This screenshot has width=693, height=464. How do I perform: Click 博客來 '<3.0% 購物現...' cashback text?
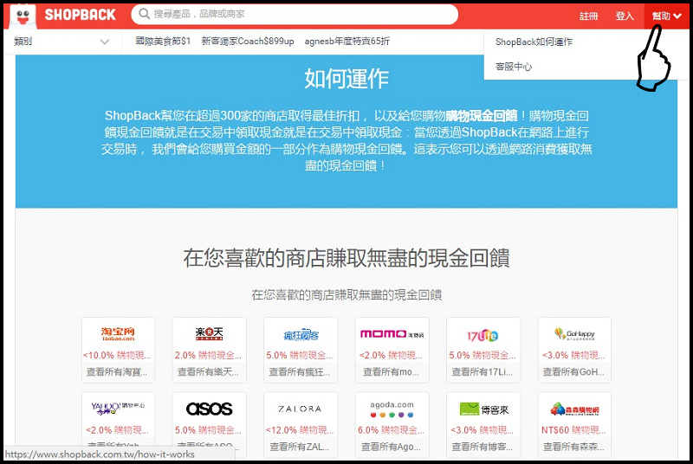483,430
